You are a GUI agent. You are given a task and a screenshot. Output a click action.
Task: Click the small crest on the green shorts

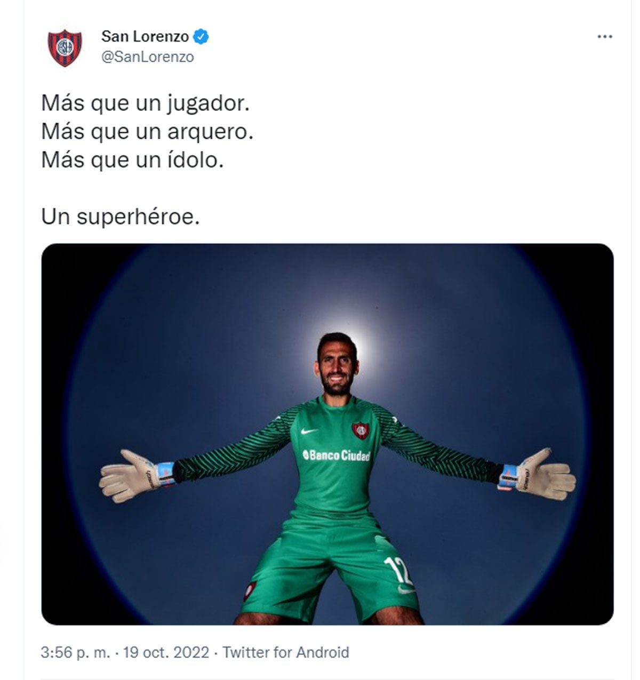[x=249, y=591]
